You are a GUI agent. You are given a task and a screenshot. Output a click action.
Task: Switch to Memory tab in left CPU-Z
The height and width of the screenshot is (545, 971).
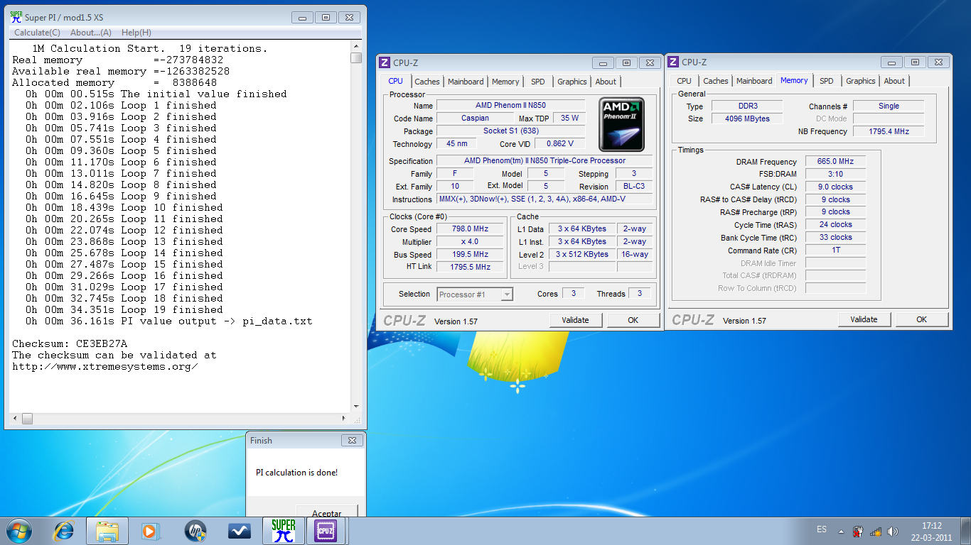tap(505, 82)
